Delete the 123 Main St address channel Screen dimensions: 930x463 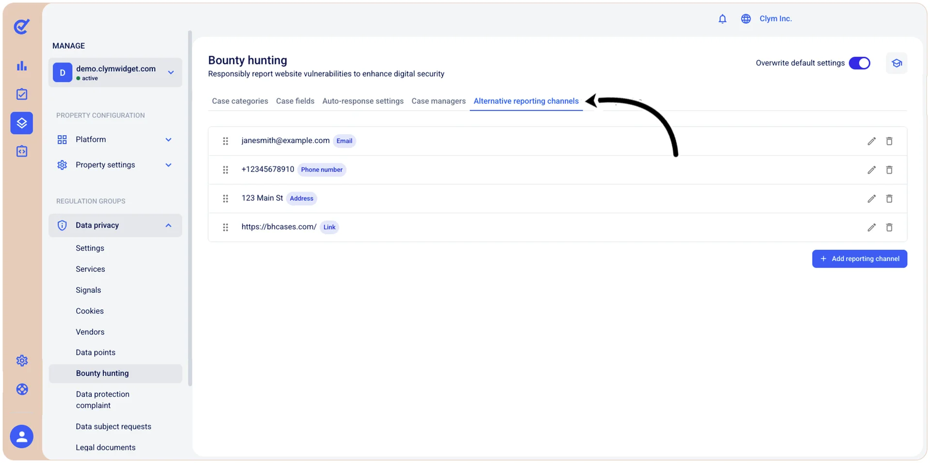point(889,199)
